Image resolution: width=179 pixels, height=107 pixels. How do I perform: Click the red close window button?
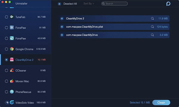pyautogui.click(x=2, y=2)
